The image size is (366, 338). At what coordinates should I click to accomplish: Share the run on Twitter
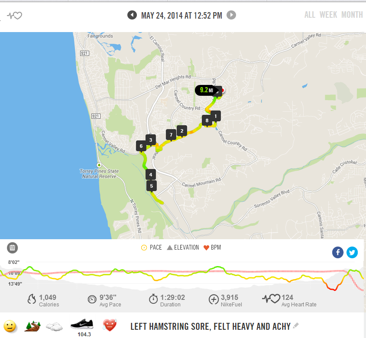click(352, 253)
